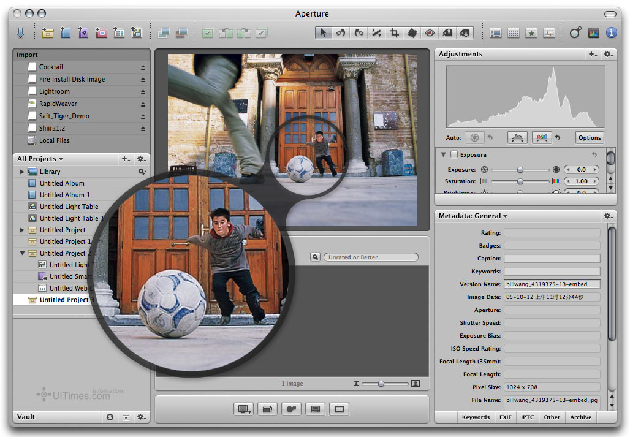Viewport: 630px width, 437px height.
Task: Eject the Lightroom import volume
Action: coord(143,92)
